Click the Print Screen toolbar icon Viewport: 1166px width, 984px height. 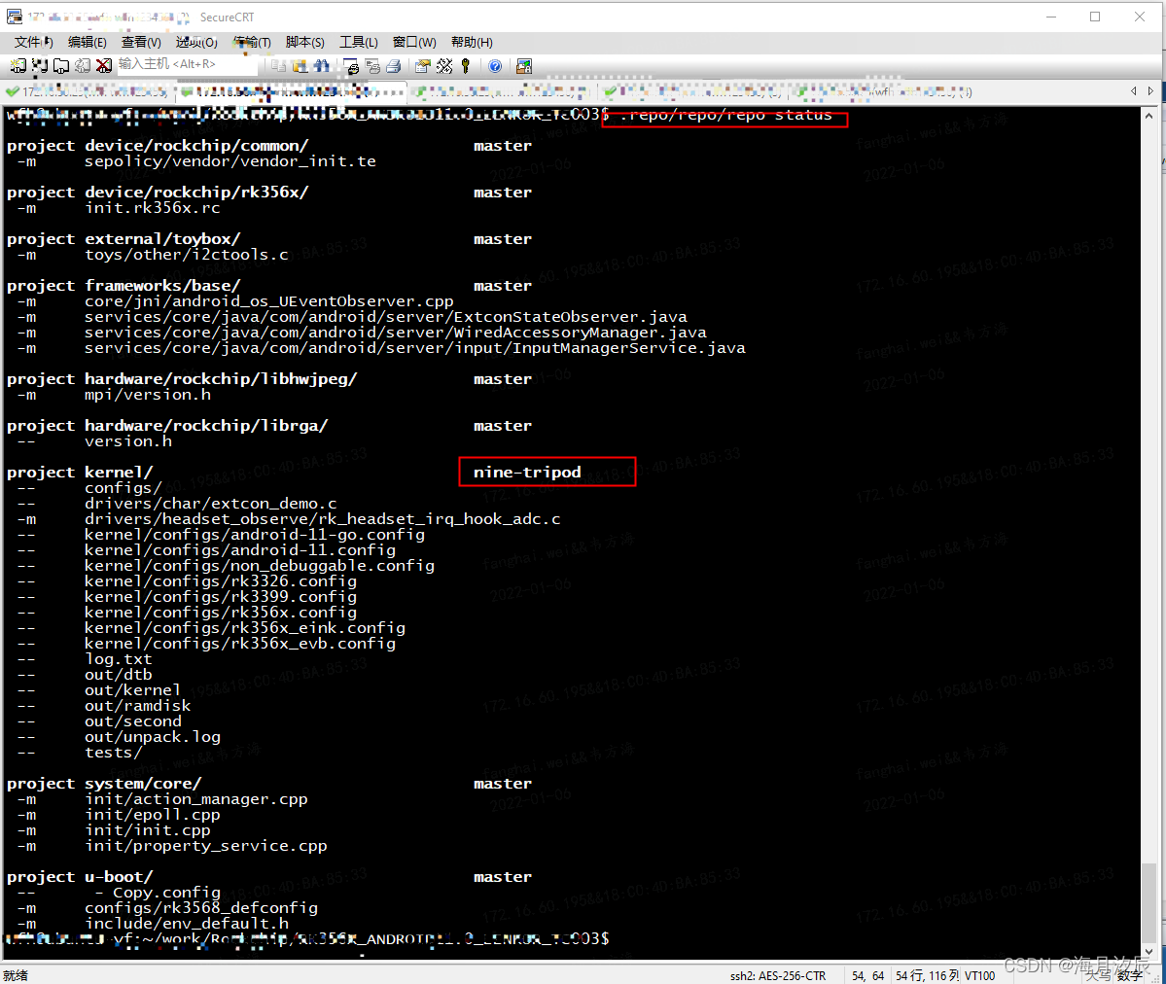point(352,66)
